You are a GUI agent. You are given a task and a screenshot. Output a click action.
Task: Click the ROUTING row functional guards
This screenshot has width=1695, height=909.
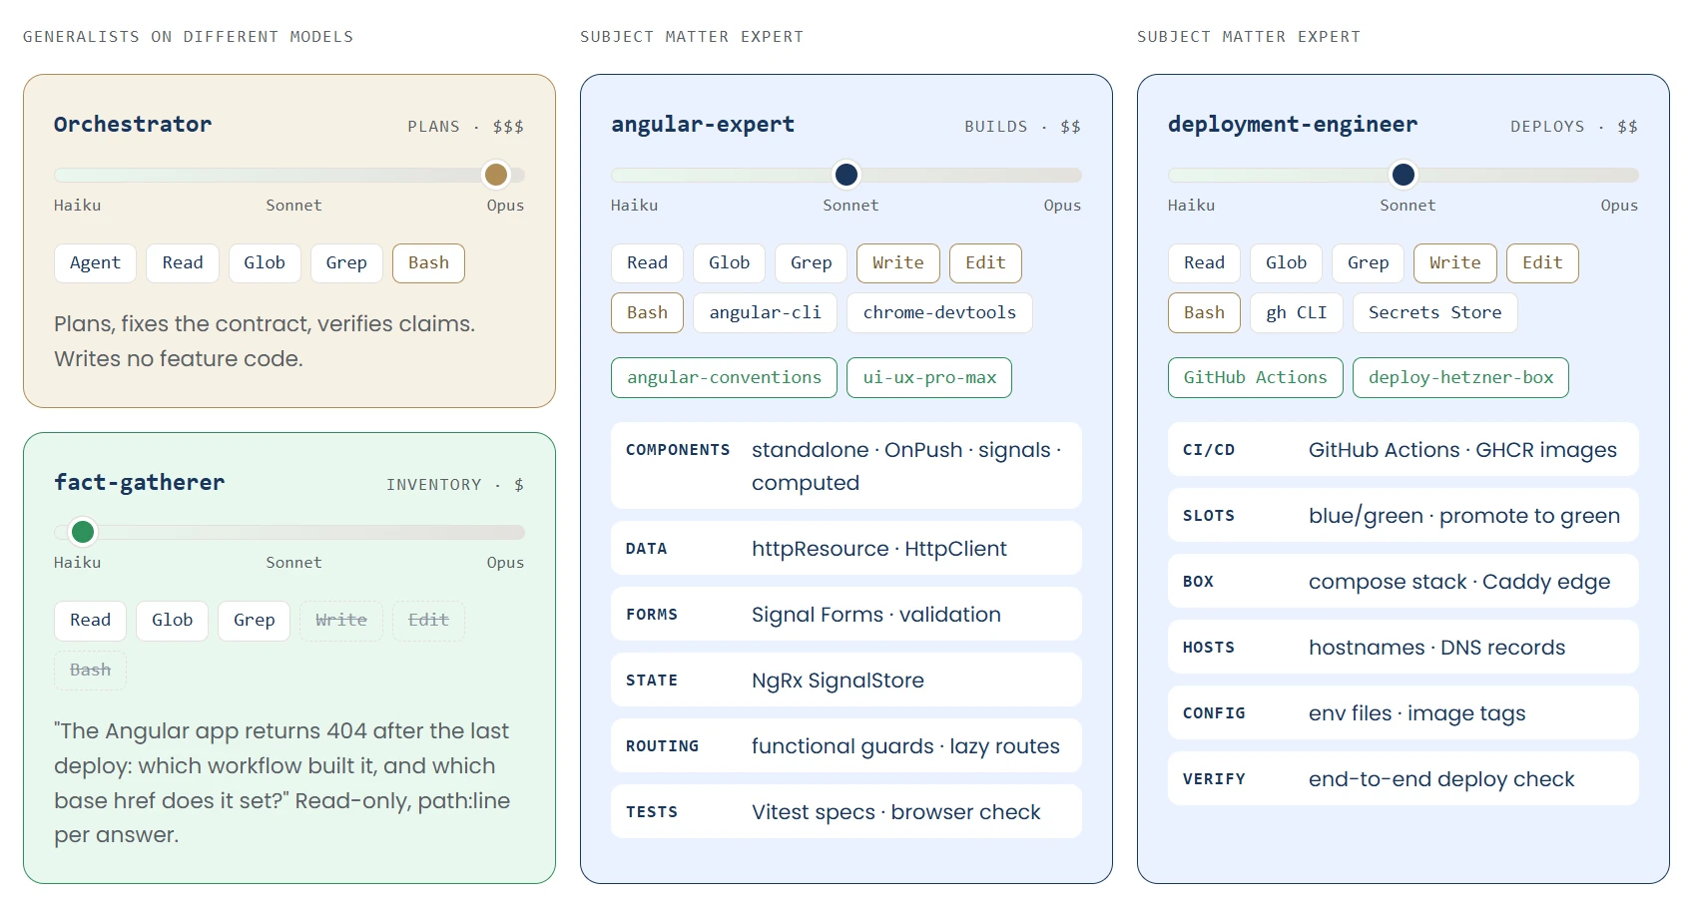click(847, 746)
